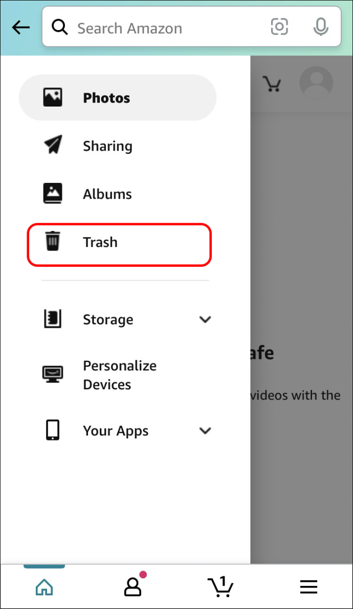353x609 pixels.
Task: Open the top-right profile avatar
Action: click(316, 83)
